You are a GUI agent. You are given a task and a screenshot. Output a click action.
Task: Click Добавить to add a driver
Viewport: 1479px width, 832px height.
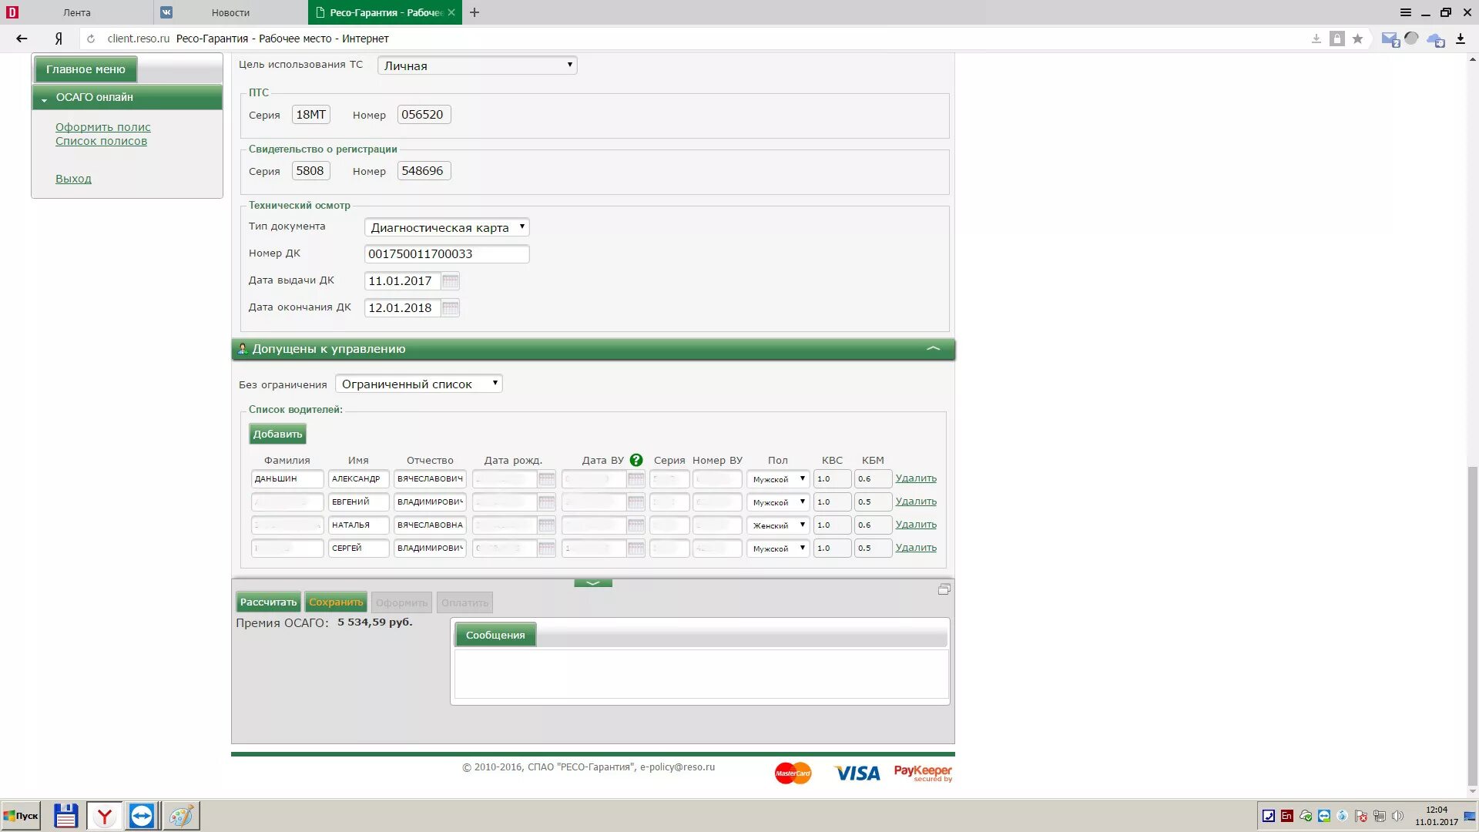(x=277, y=434)
